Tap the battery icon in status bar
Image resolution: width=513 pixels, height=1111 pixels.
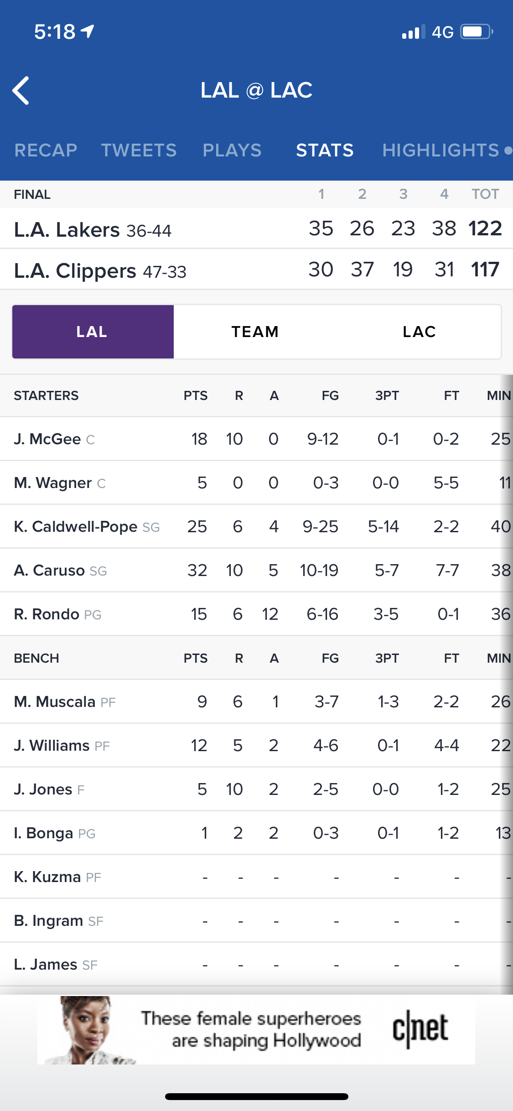pyautogui.click(x=477, y=32)
